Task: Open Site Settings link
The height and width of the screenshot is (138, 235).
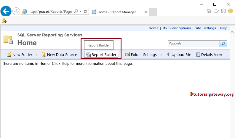Action: click(205, 28)
